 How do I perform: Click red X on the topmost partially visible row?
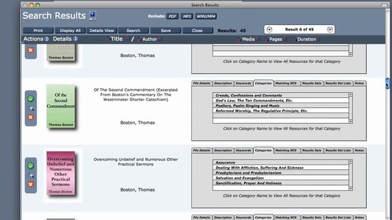(x=31, y=50)
